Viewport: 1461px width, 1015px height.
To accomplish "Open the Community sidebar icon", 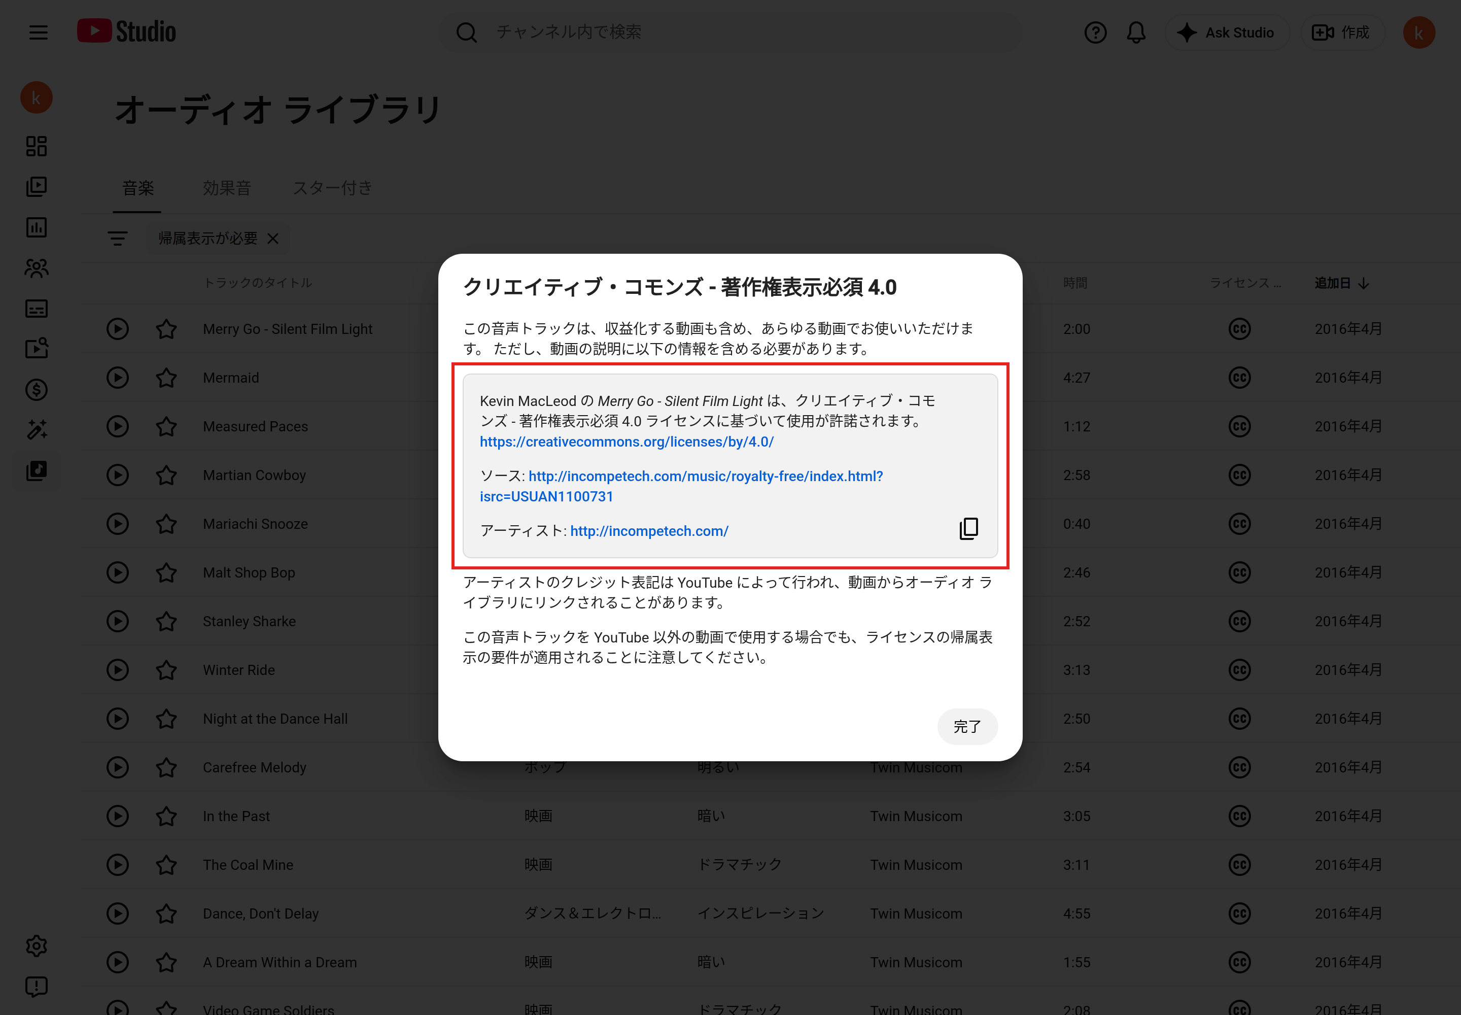I will pyautogui.click(x=36, y=268).
